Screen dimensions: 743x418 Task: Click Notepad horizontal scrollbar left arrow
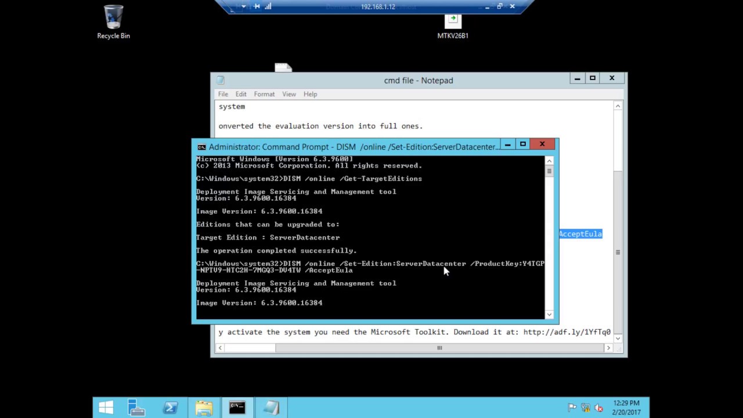(220, 348)
